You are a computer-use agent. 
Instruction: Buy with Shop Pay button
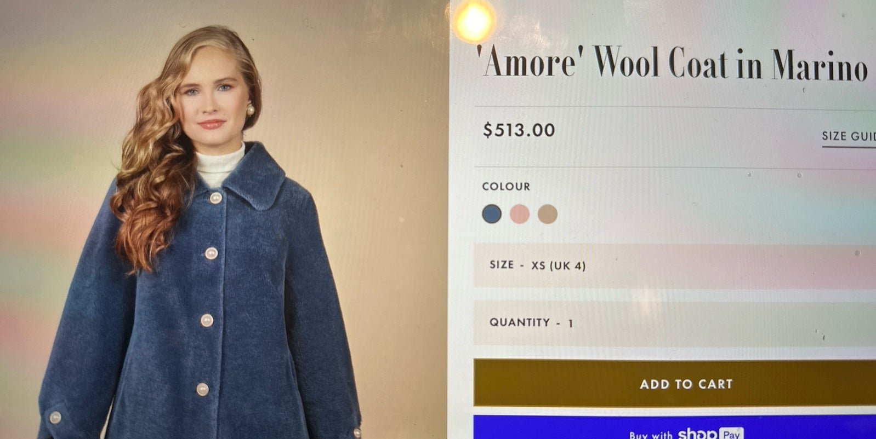(675, 428)
